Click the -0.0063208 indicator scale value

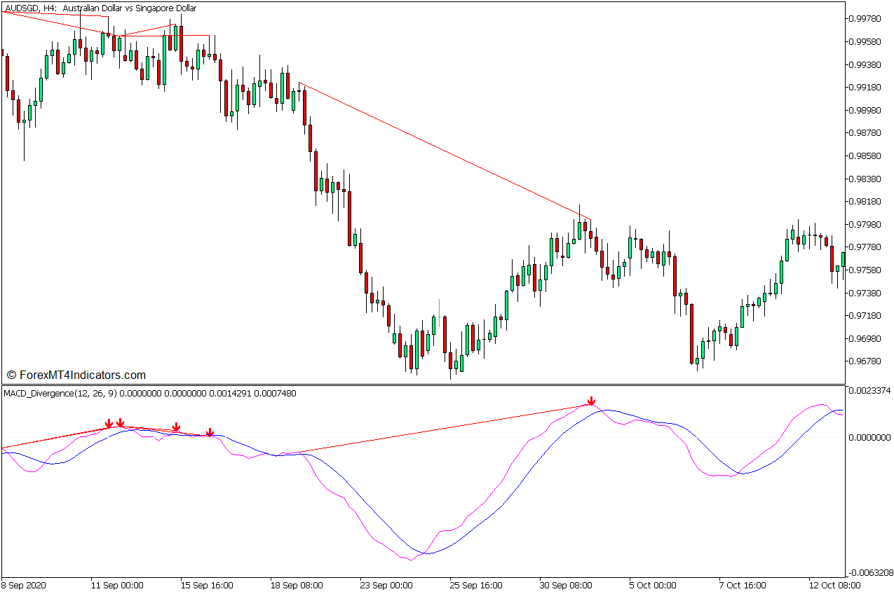(x=870, y=572)
